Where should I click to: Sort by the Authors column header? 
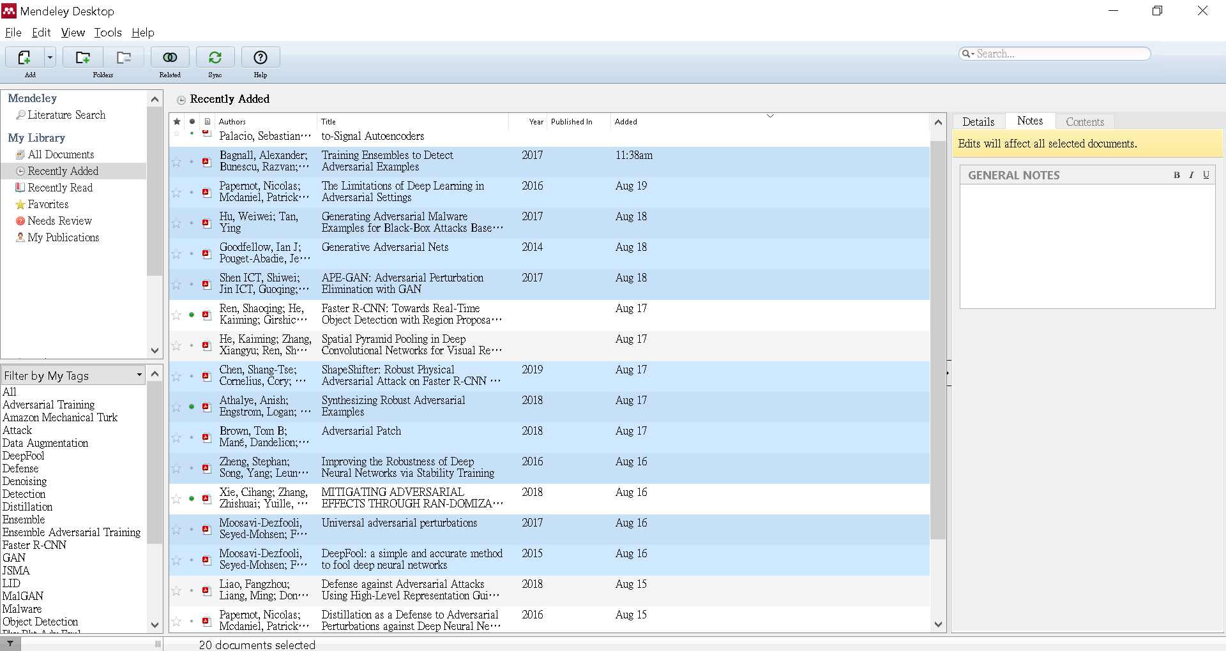pyautogui.click(x=265, y=121)
